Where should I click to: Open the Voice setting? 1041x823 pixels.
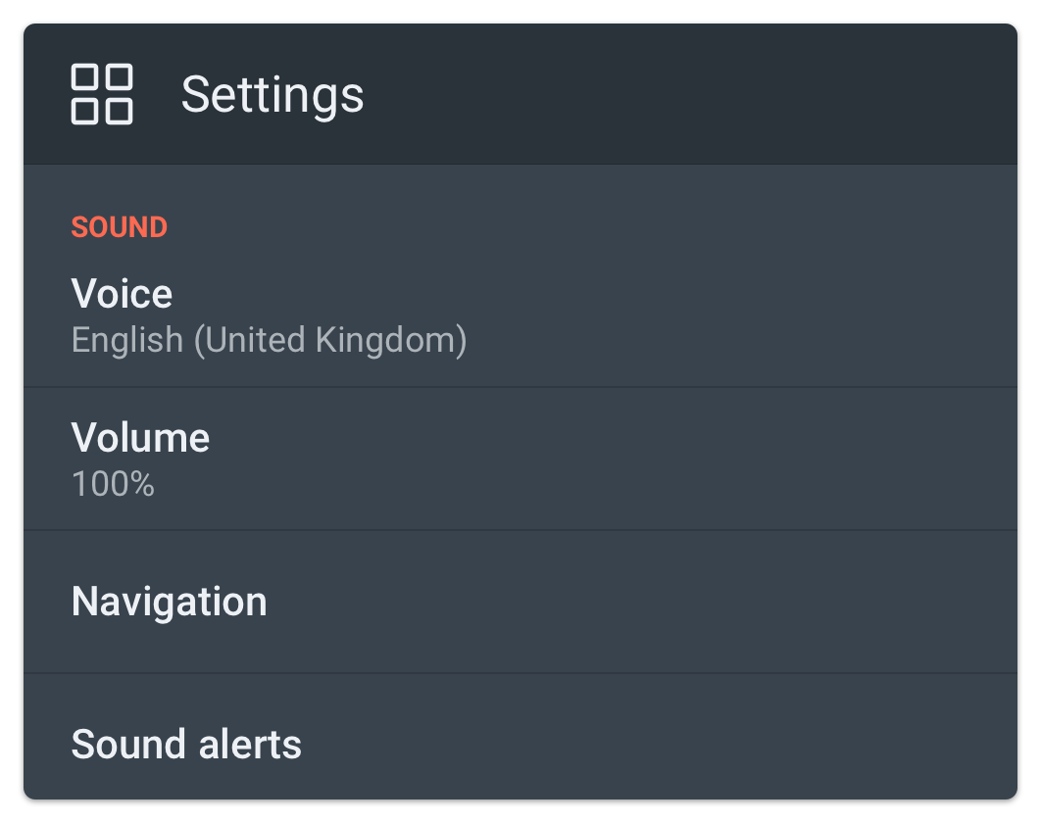pyautogui.click(x=520, y=315)
